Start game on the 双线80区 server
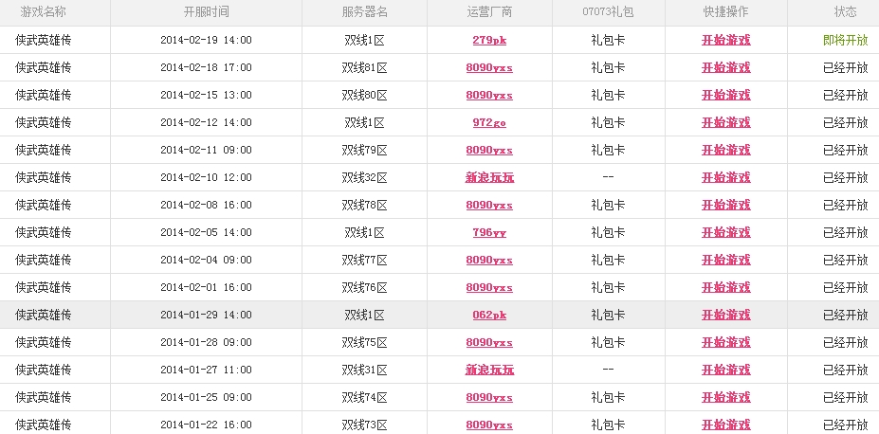Viewport: 879px width, 434px height. (725, 96)
